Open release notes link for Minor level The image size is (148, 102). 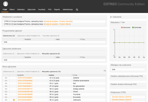pos(57,24)
